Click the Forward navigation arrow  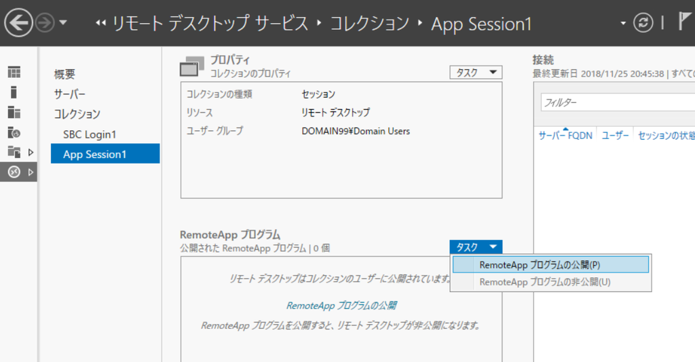pos(45,22)
